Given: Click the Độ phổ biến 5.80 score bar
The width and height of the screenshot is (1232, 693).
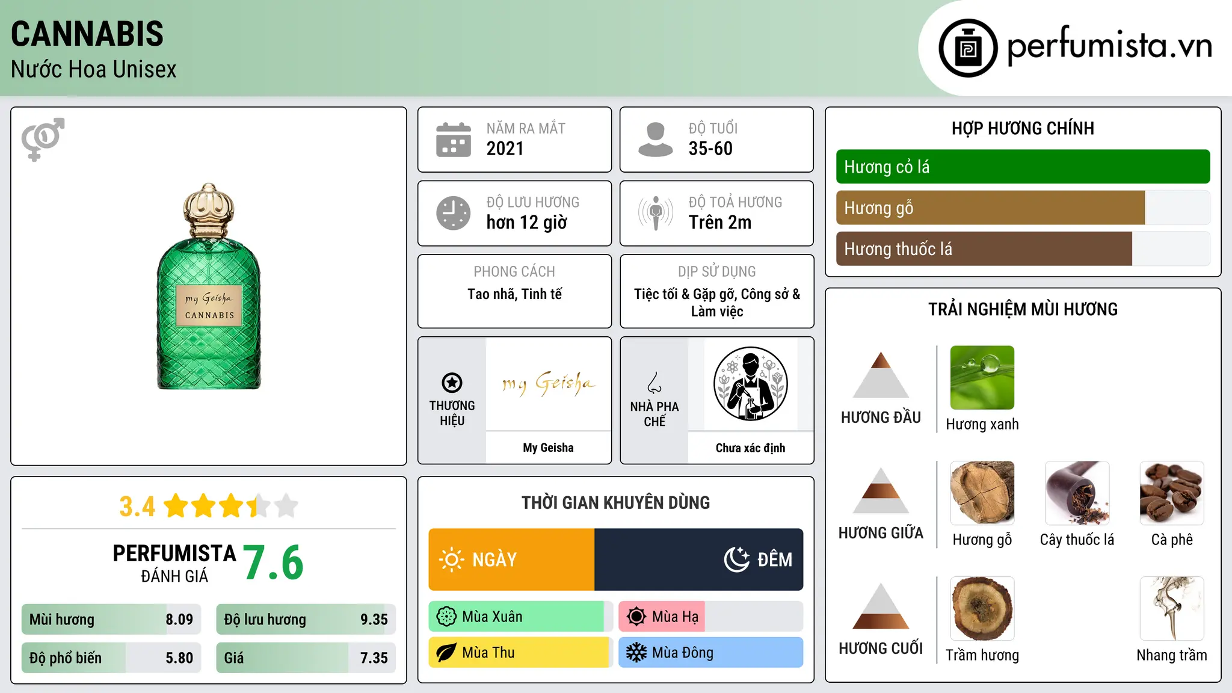Looking at the screenshot, I should click(x=111, y=658).
